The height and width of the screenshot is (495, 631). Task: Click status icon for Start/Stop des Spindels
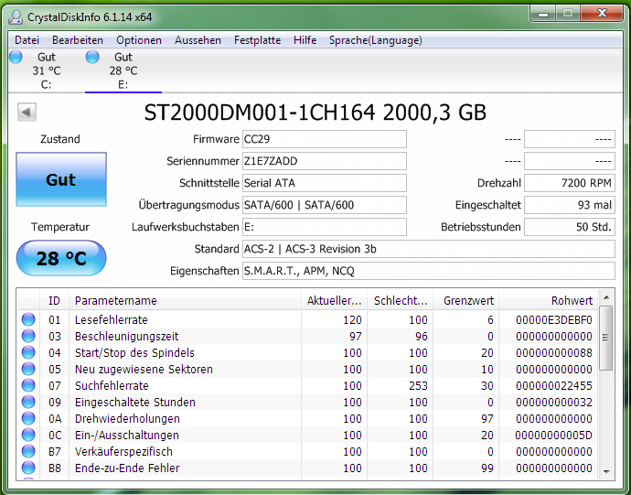coord(28,352)
